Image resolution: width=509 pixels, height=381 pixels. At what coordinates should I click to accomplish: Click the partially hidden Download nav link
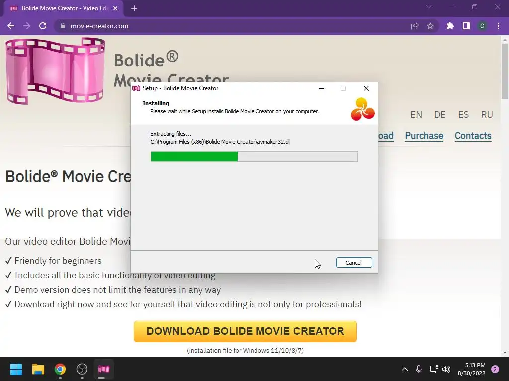click(386, 136)
